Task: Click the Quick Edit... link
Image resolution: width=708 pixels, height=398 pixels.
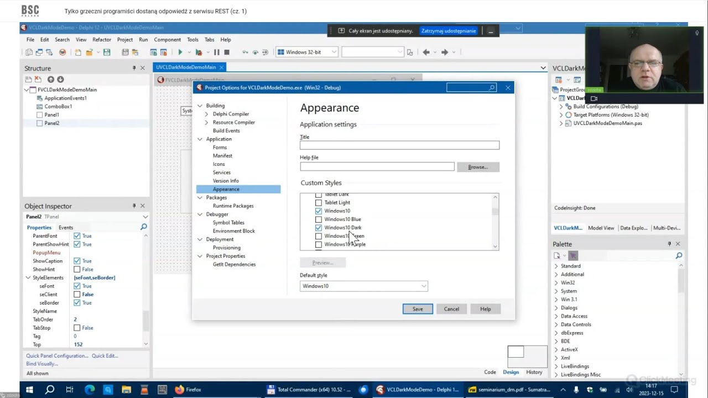Action: point(105,356)
